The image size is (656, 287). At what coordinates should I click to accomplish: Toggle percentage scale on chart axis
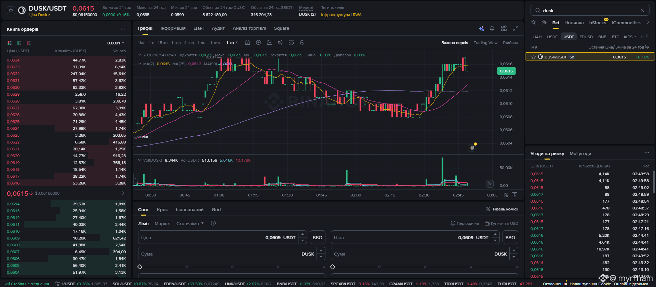(506, 195)
